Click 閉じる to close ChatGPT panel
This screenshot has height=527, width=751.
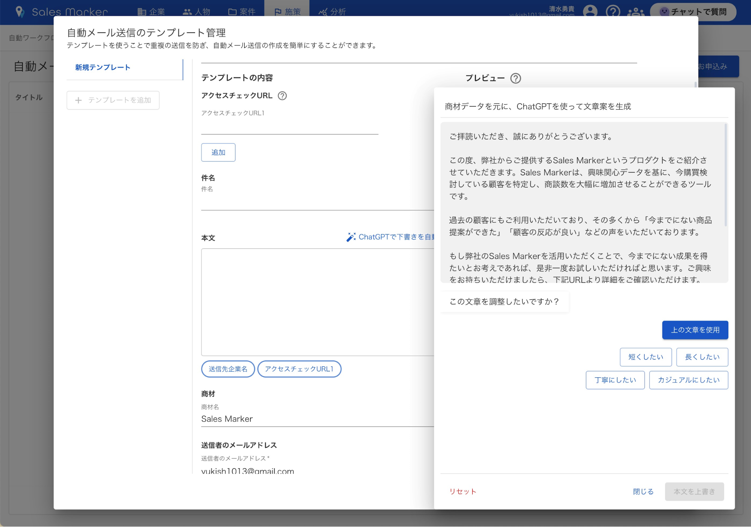click(x=643, y=491)
